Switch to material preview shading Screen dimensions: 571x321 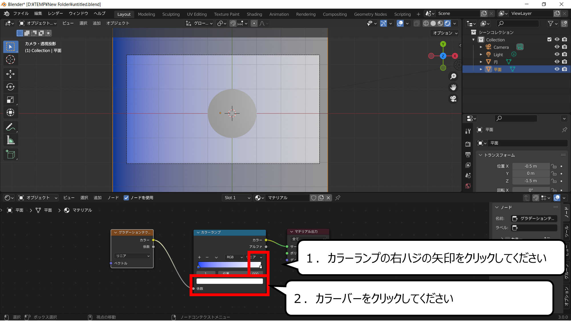tap(440, 23)
